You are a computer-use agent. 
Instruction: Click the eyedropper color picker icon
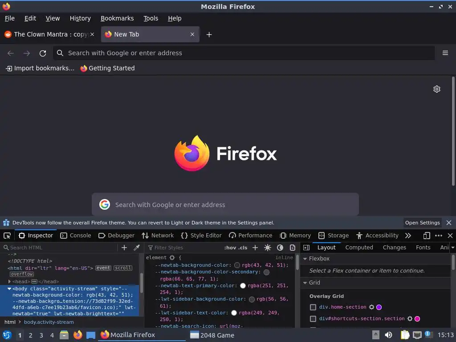(136, 248)
